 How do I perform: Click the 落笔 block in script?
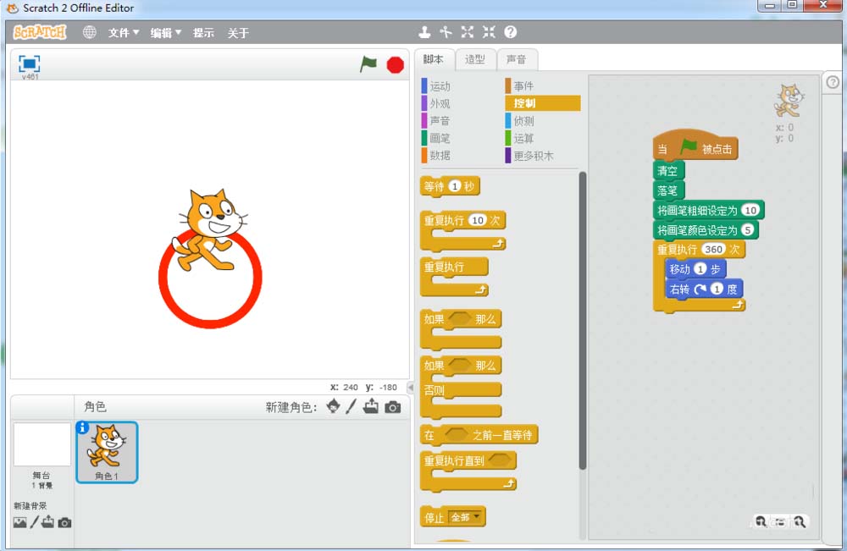tap(669, 190)
